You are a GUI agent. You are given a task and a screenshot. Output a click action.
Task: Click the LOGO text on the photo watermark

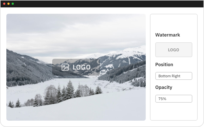[82, 67]
